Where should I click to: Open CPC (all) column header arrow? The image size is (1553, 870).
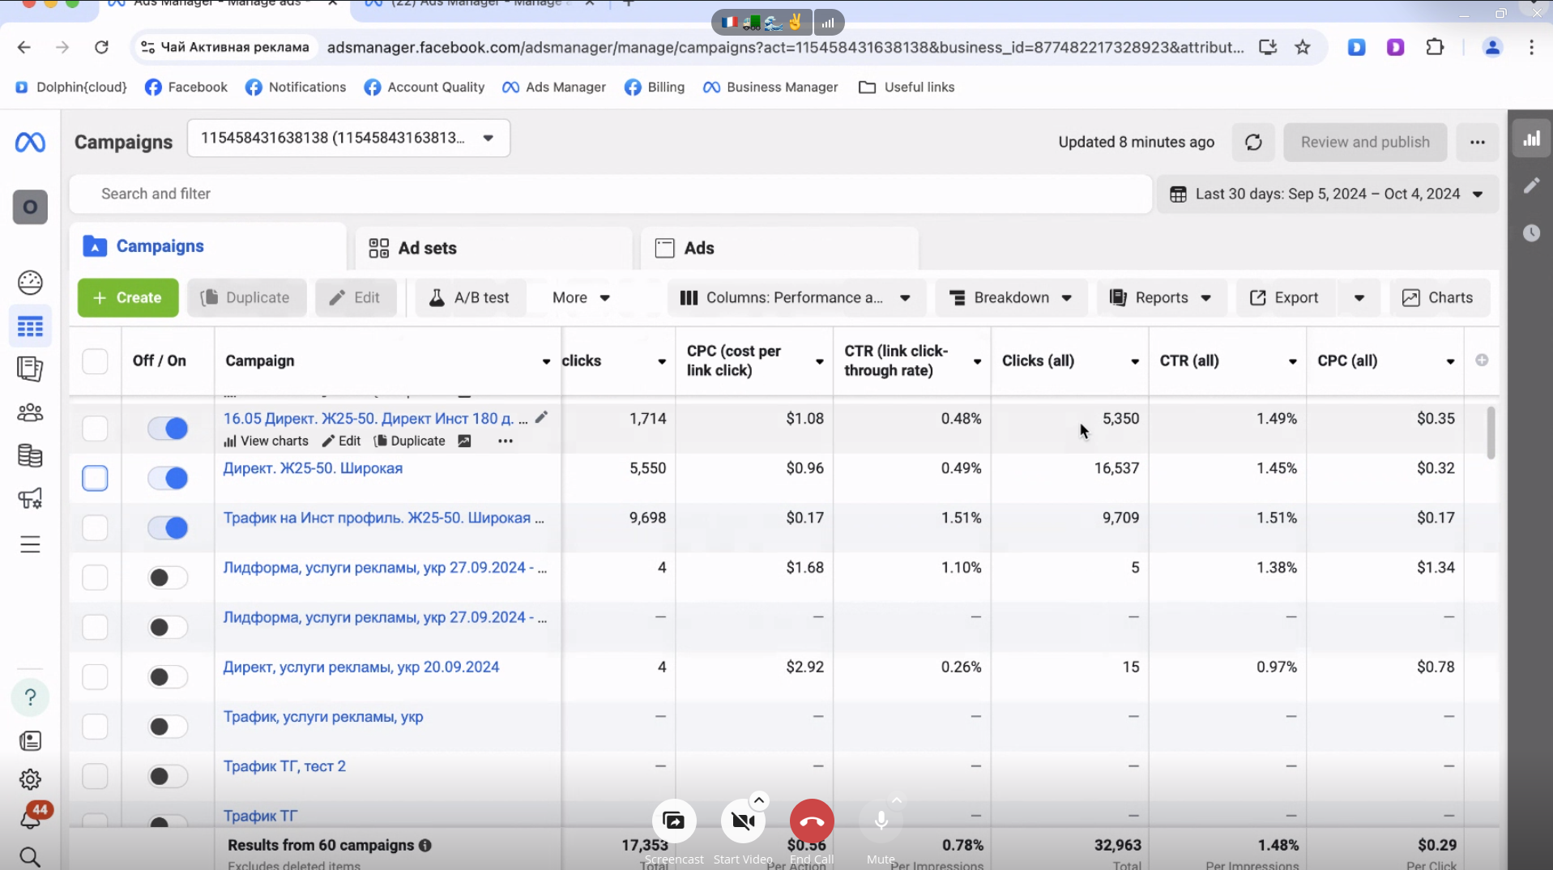tap(1450, 361)
